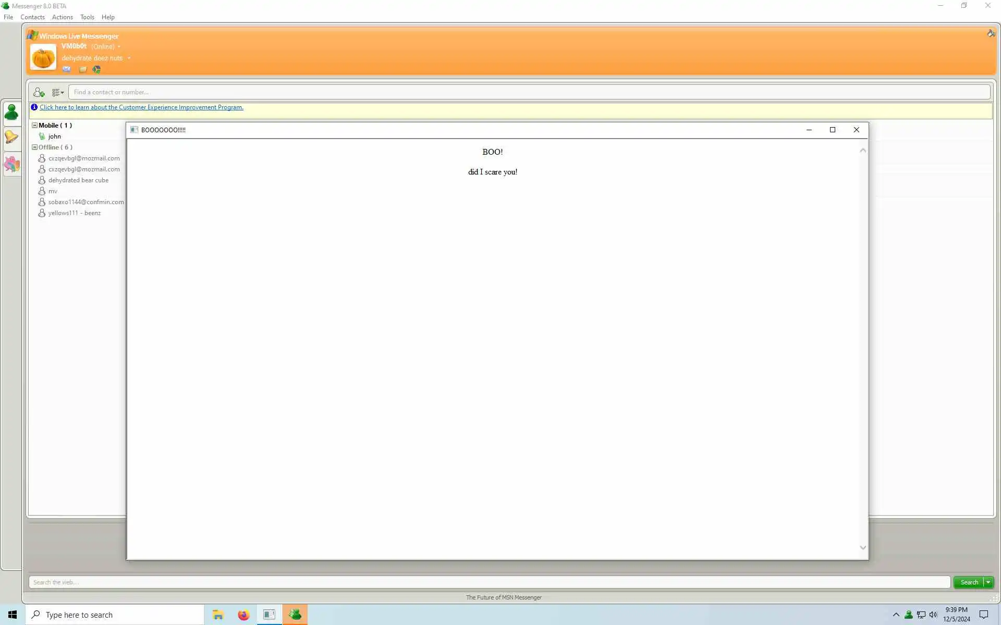The width and height of the screenshot is (1001, 625).
Task: Select the green Contacts tab icon
Action: click(11, 113)
